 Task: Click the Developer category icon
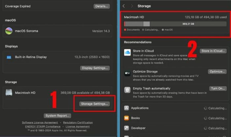(126, 128)
